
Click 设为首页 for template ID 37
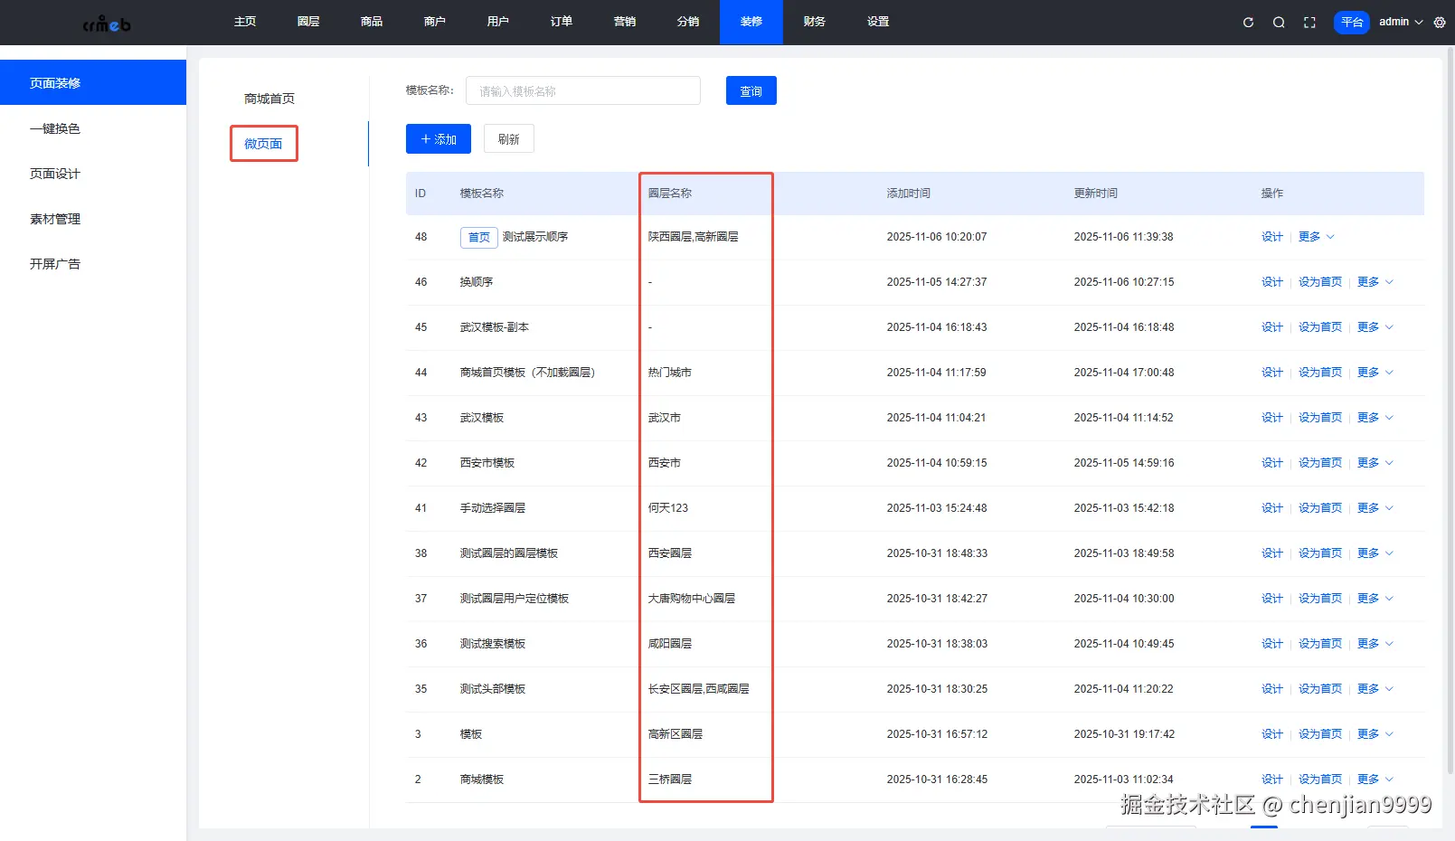click(x=1320, y=599)
